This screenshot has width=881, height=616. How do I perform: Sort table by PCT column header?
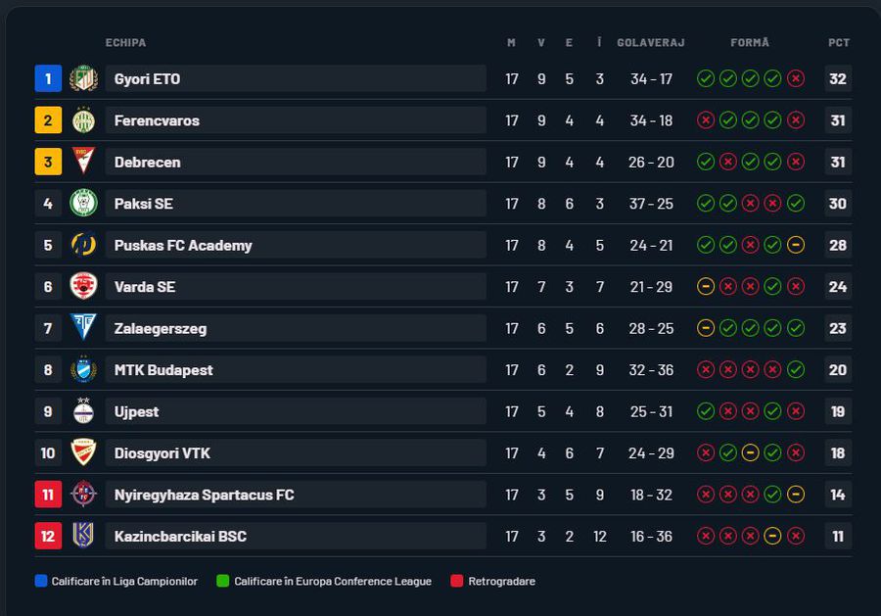pos(838,43)
